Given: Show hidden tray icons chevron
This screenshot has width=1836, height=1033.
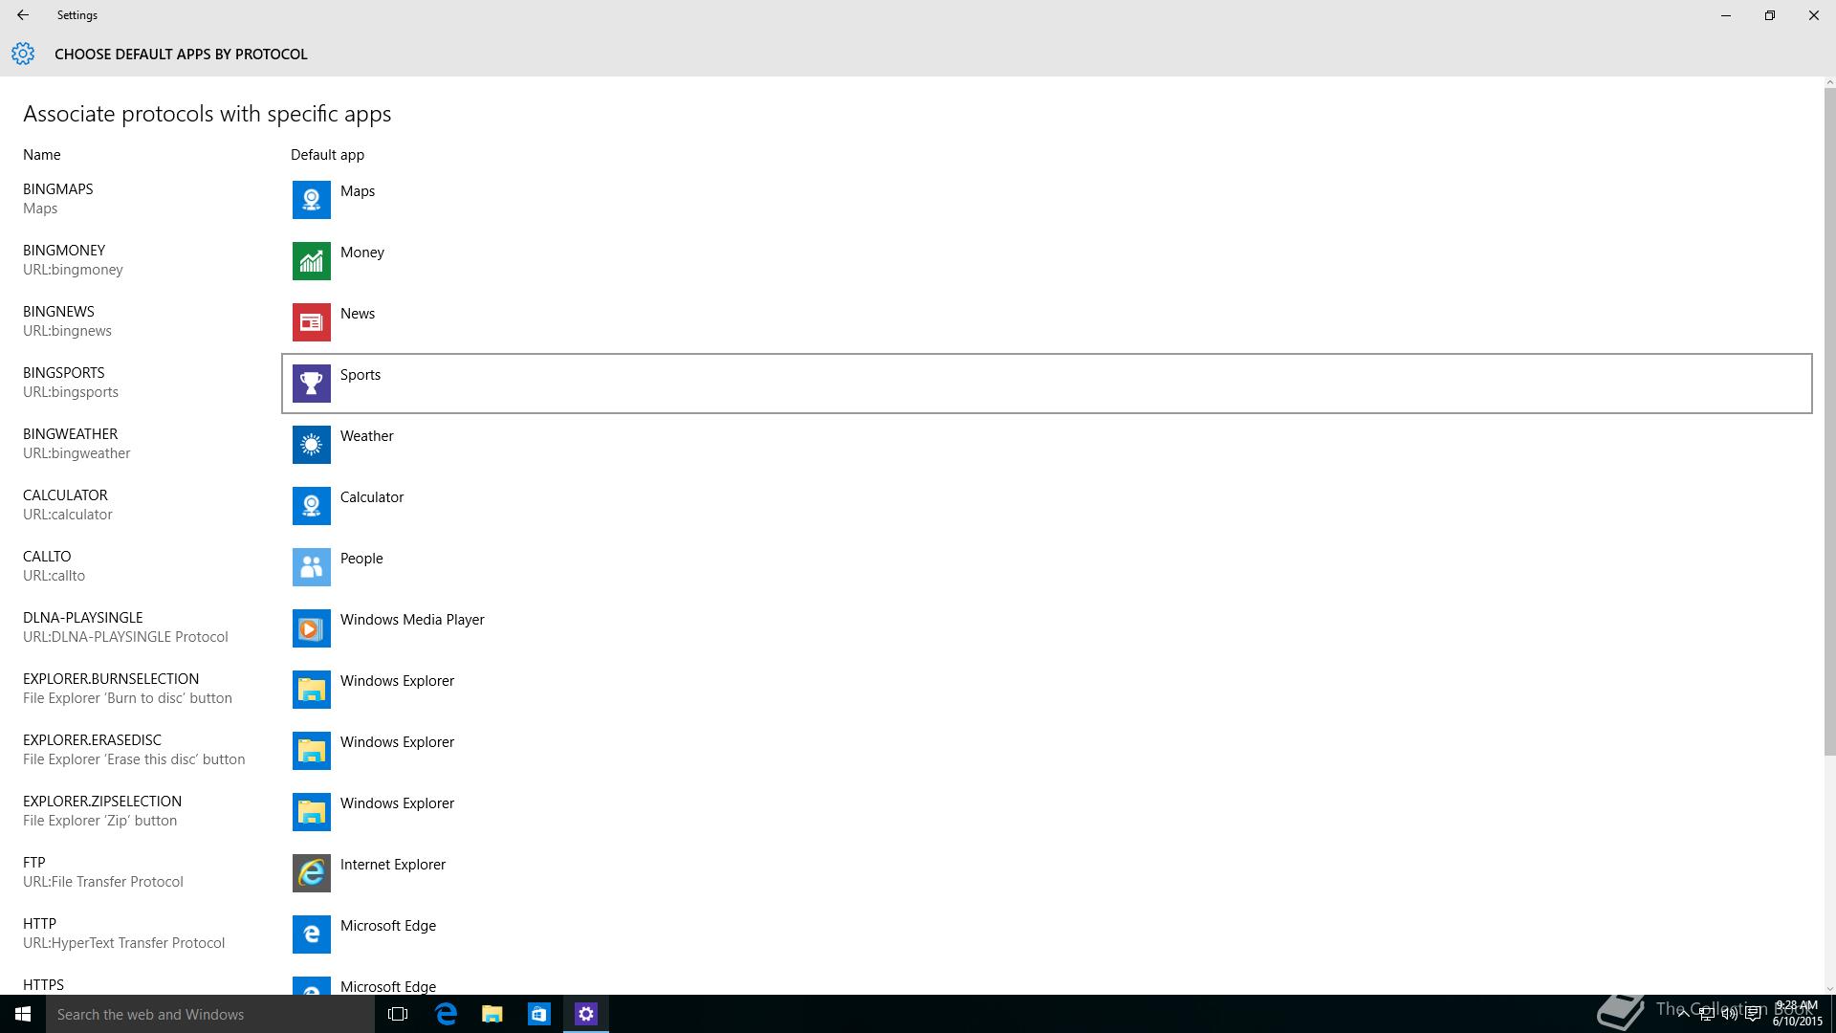Looking at the screenshot, I should coord(1683,1014).
